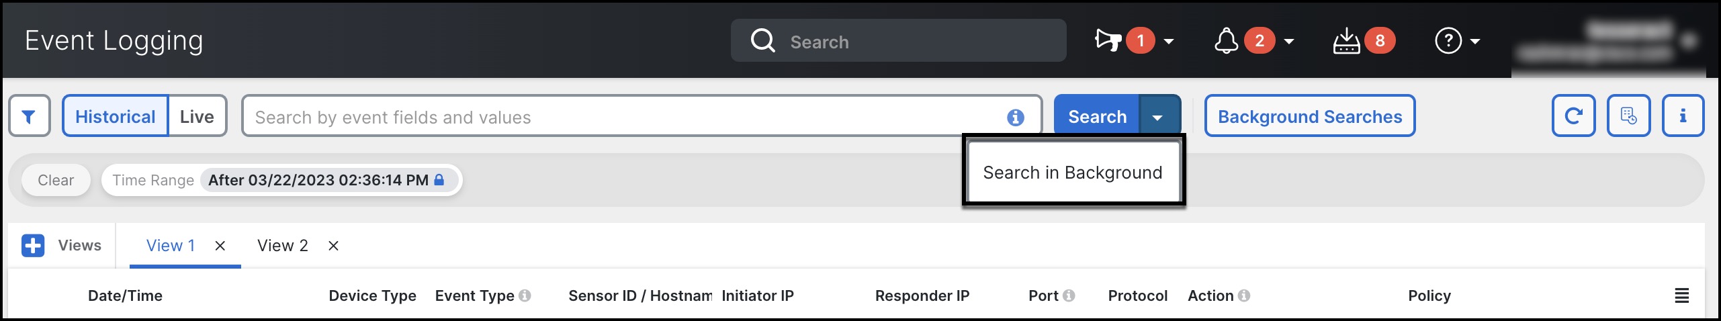Viewport: 1721px width, 321px height.
Task: Click the filter funnel icon
Action: (29, 117)
